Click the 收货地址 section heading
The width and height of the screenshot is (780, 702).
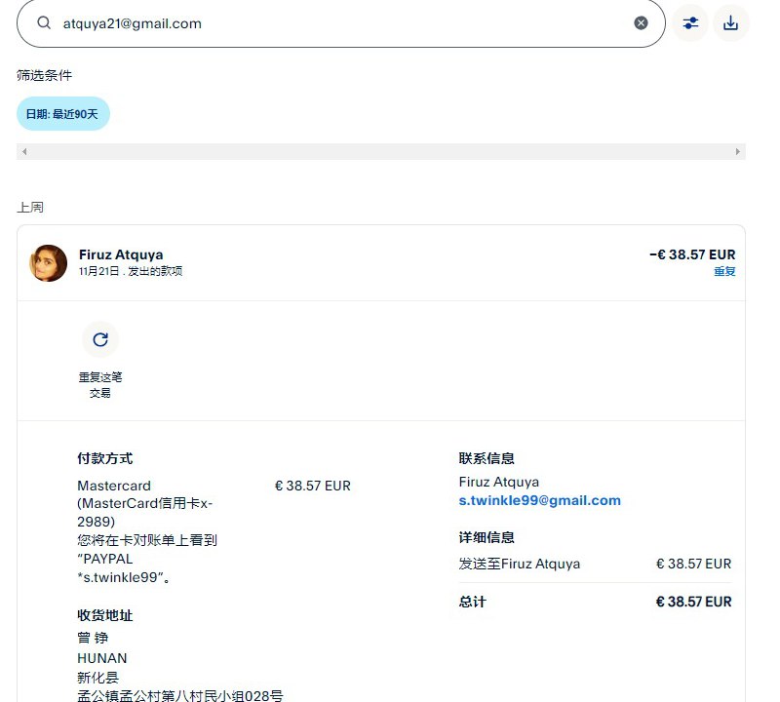pos(105,615)
